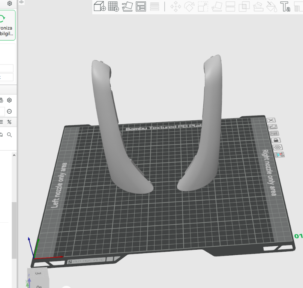
Task: Collapse the sidebar with the arrow handle
Action: pos(21,2)
